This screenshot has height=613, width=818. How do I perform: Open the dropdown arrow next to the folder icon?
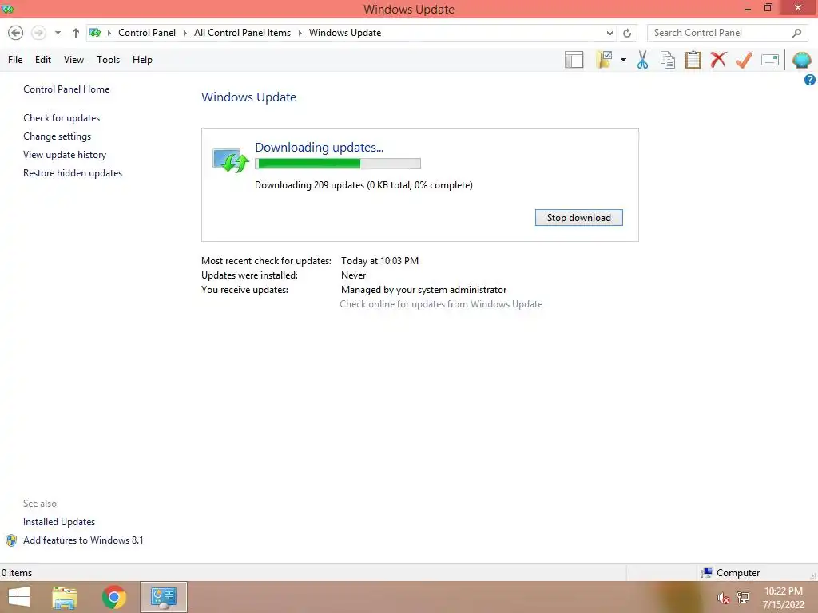click(623, 60)
